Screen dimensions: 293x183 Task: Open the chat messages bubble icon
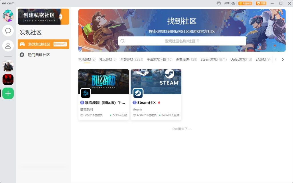(x=8, y=31)
